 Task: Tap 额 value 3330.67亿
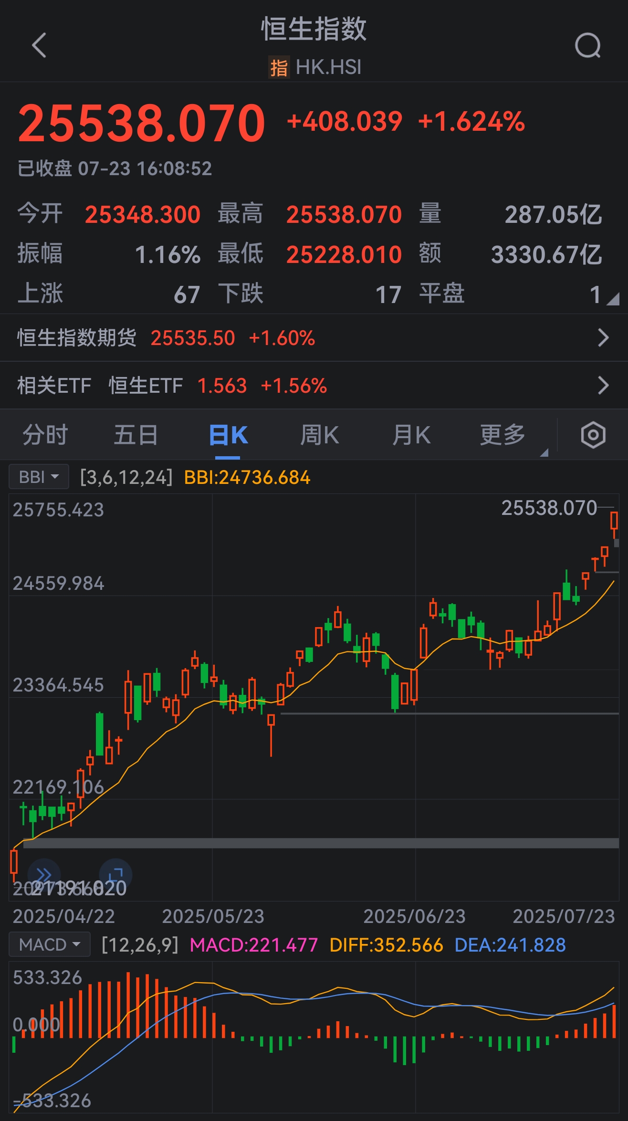547,255
